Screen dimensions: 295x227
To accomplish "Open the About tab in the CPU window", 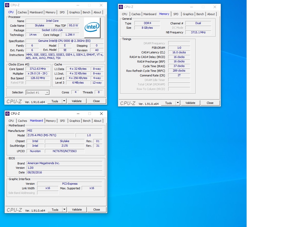I will coord(97,12).
